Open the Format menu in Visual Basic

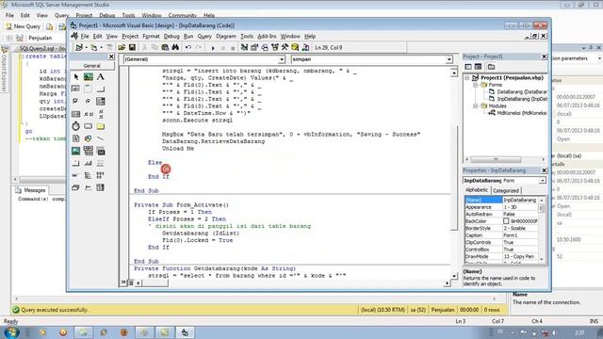click(151, 36)
